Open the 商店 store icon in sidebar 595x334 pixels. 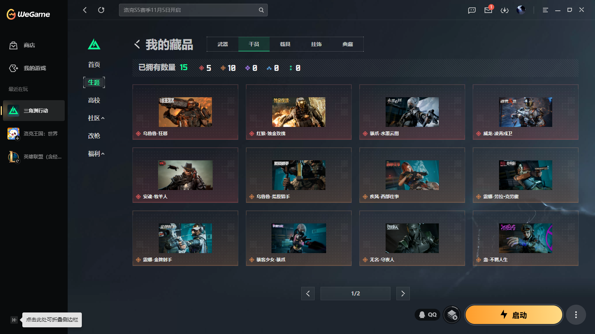(x=13, y=45)
